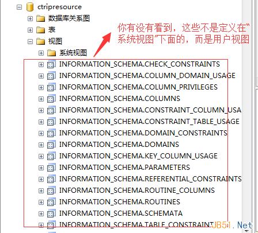The width and height of the screenshot is (258, 233).
Task: Expand INFORMATION_SCHEMA.COLUMN_DOMAIN_USAGE view
Action: click(41, 76)
